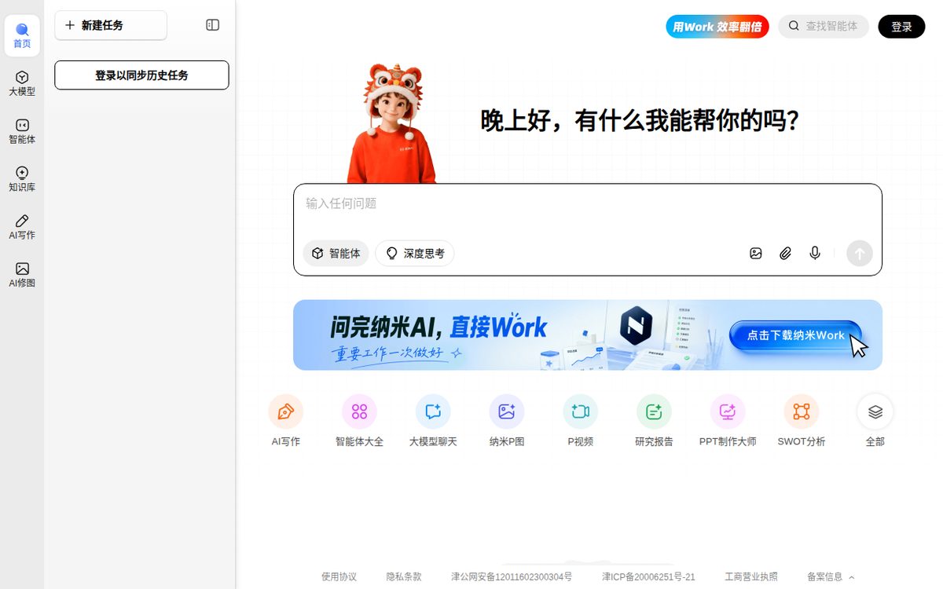The width and height of the screenshot is (943, 589).
Task: Open 智能体大全 shortcut
Action: click(x=359, y=421)
